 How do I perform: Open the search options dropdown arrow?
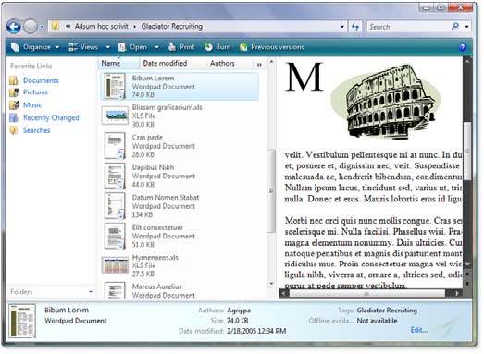point(467,27)
